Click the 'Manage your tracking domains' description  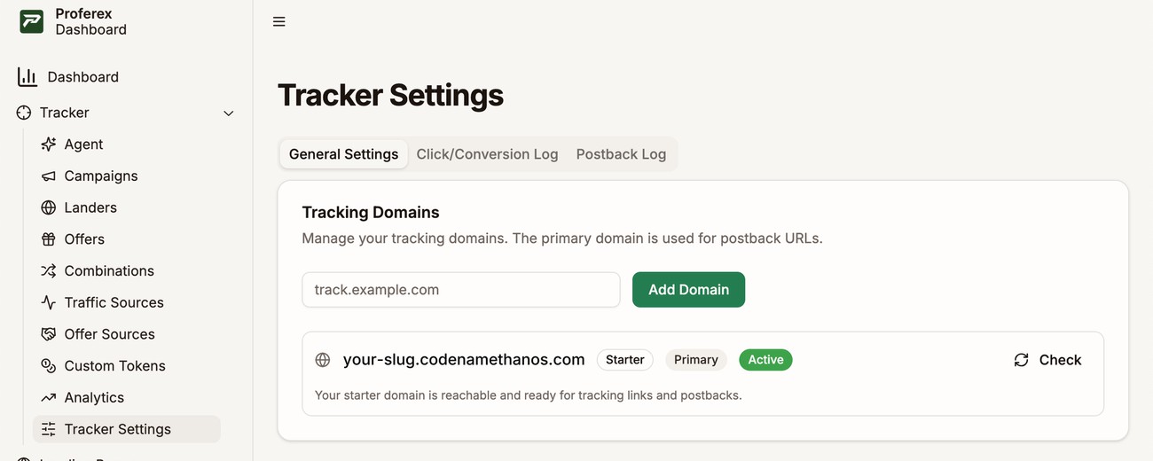point(562,238)
